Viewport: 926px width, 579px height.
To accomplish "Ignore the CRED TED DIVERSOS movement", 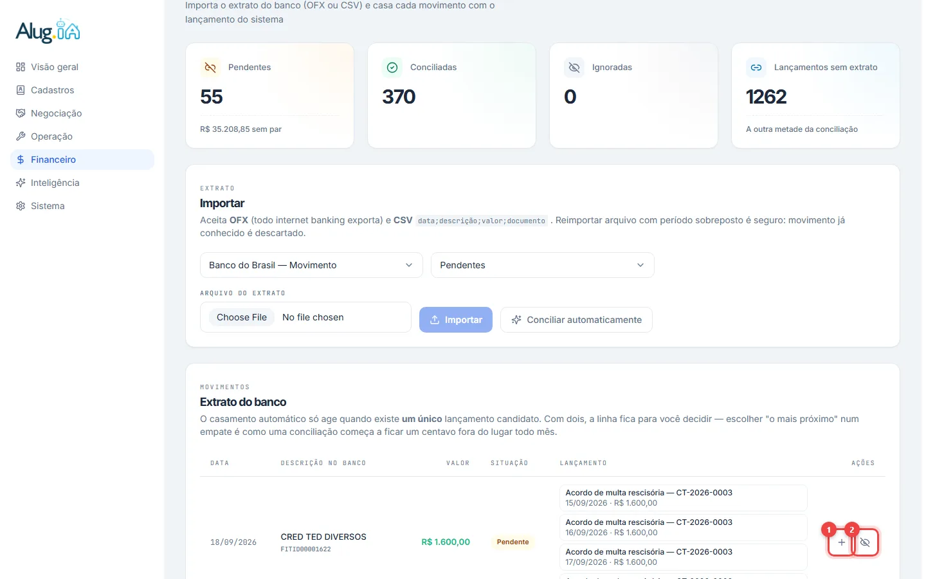I will (865, 542).
